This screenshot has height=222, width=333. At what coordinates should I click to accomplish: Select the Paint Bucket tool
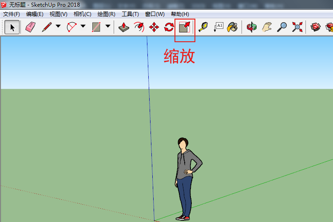pyautogui.click(x=232, y=27)
